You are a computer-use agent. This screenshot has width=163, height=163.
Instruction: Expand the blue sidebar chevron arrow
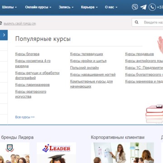pyautogui.click(x=4, y=35)
